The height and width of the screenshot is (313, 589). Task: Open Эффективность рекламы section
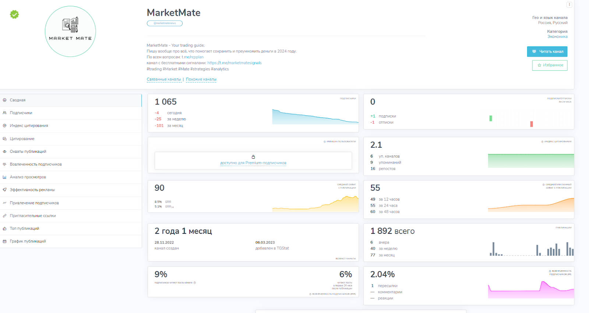coord(71,190)
